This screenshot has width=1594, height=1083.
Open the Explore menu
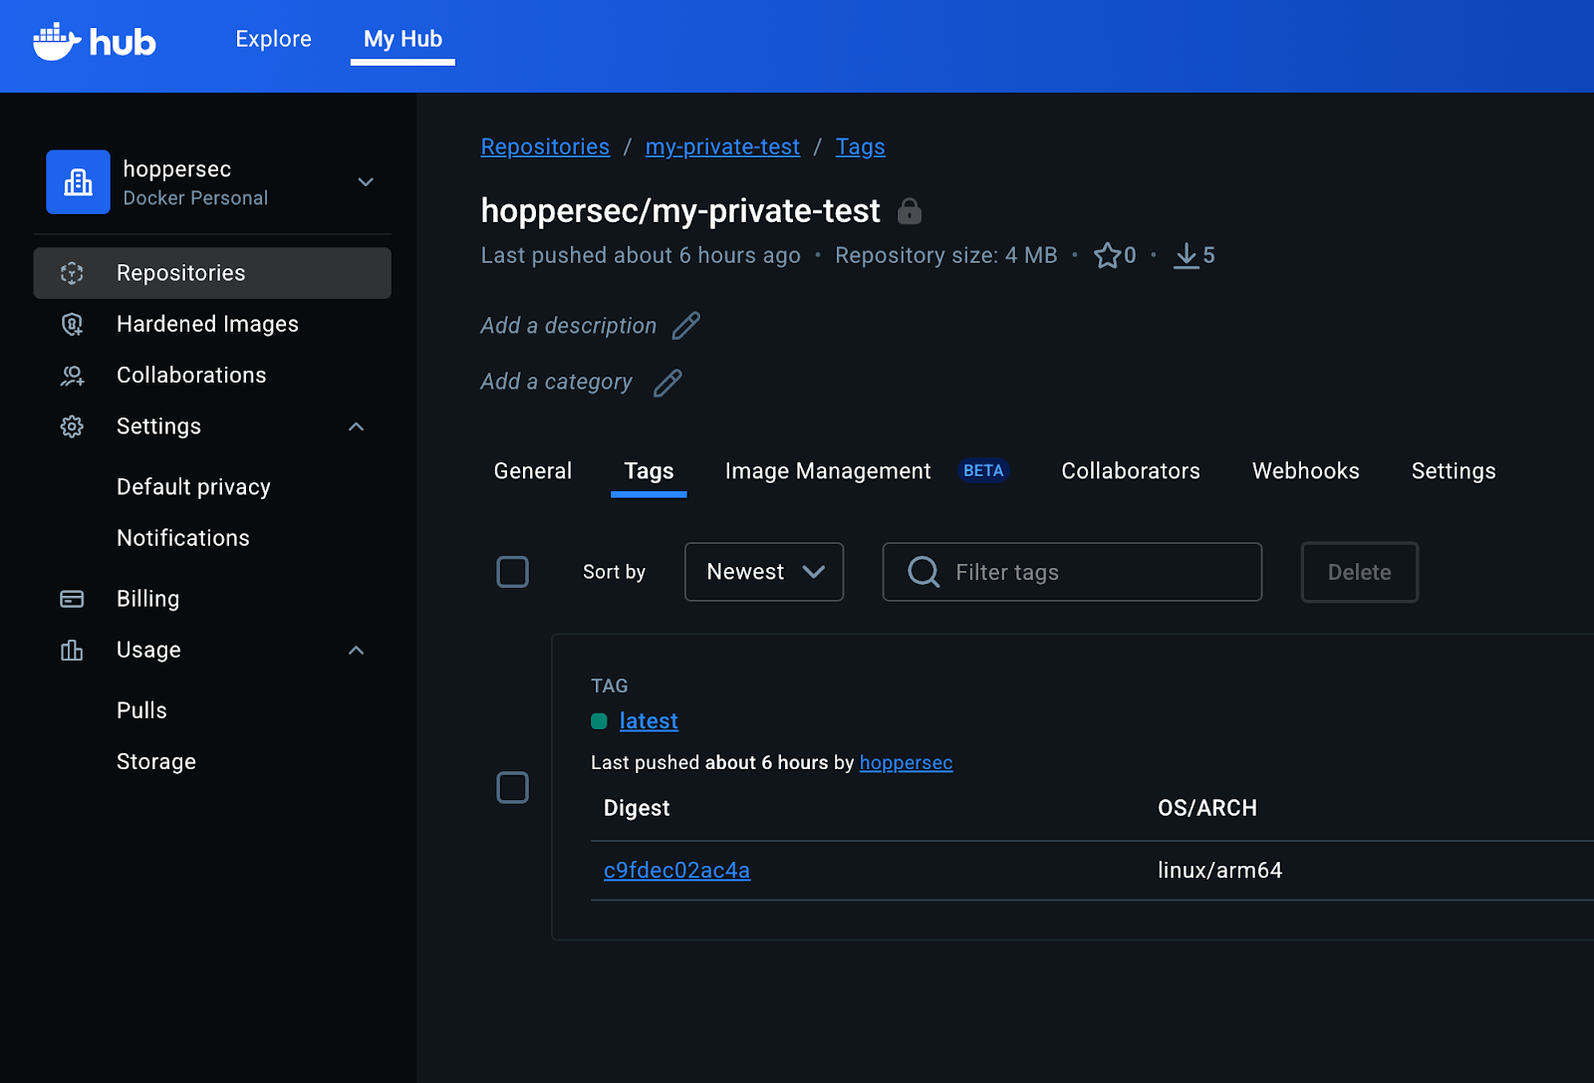(x=273, y=39)
